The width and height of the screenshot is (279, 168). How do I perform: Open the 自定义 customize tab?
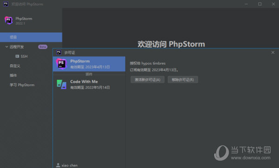(15, 66)
